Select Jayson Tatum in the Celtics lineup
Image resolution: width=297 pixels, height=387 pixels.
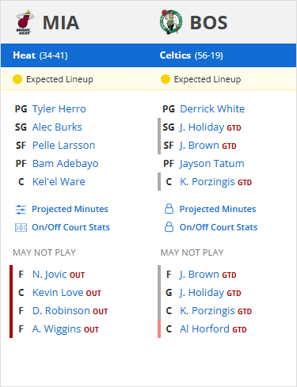pos(212,164)
